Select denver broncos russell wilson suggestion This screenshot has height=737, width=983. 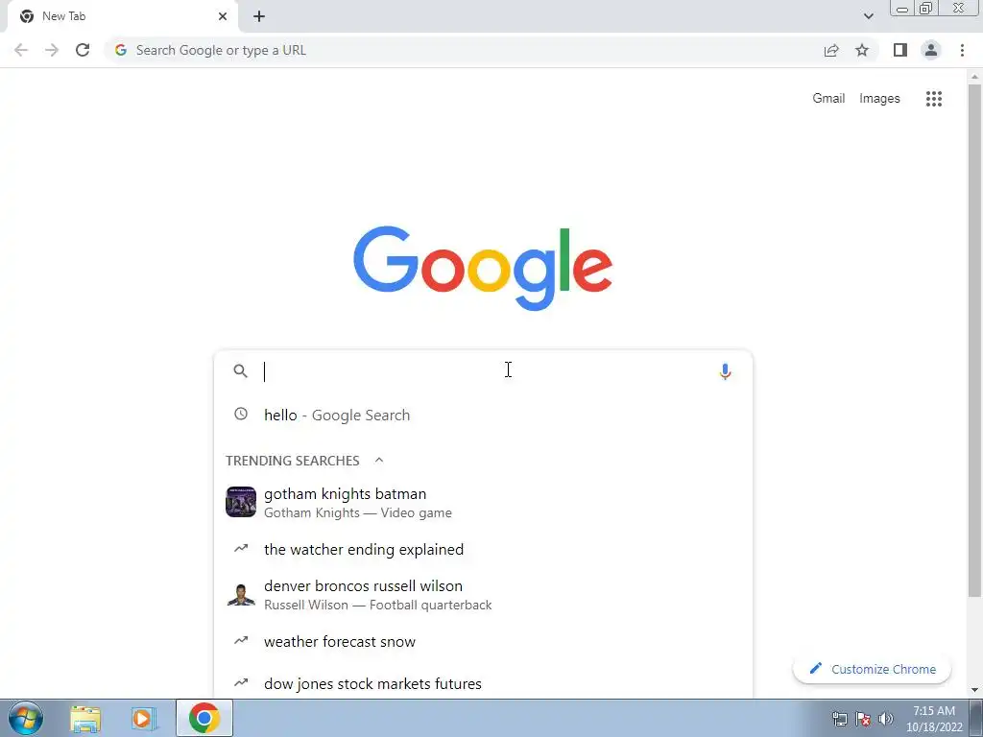point(483,595)
